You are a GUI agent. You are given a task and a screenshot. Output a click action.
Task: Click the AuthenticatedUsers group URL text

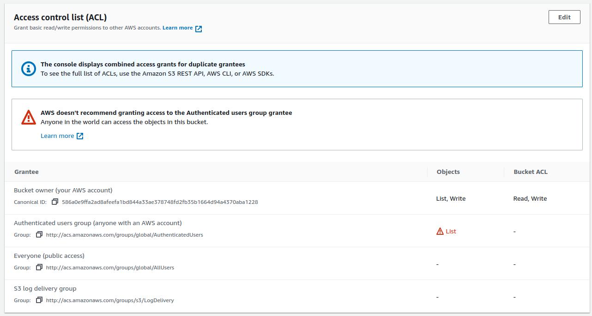coord(125,235)
